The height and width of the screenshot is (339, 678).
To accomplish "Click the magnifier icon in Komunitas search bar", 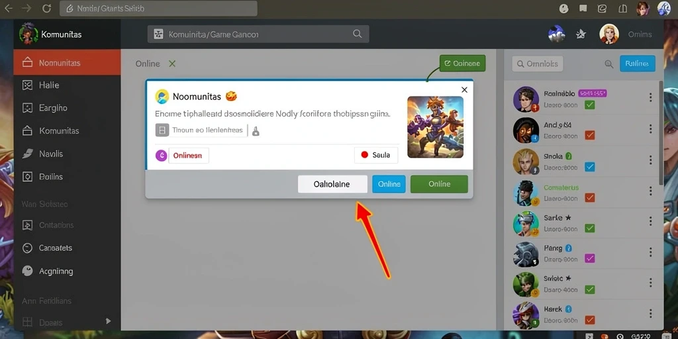I will pyautogui.click(x=357, y=34).
